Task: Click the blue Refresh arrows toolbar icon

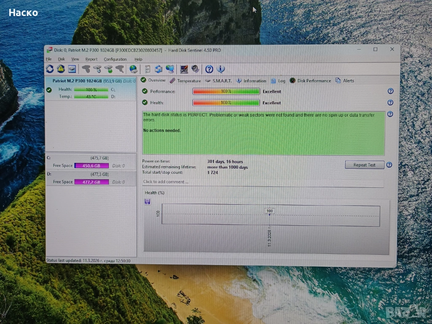Action: 50,69
